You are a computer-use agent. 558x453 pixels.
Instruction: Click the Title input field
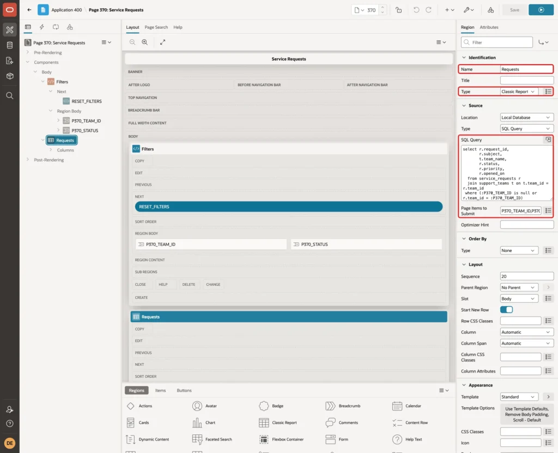pos(527,81)
